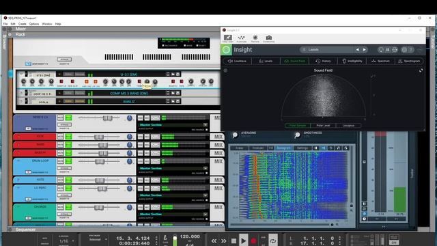Image resolution: width=437 pixels, height=246 pixels.
Task: Mute the HATS mix channel
Action: coord(61,180)
